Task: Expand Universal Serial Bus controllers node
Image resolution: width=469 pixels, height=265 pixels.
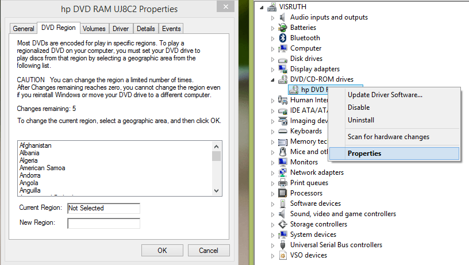Action: coord(272,245)
